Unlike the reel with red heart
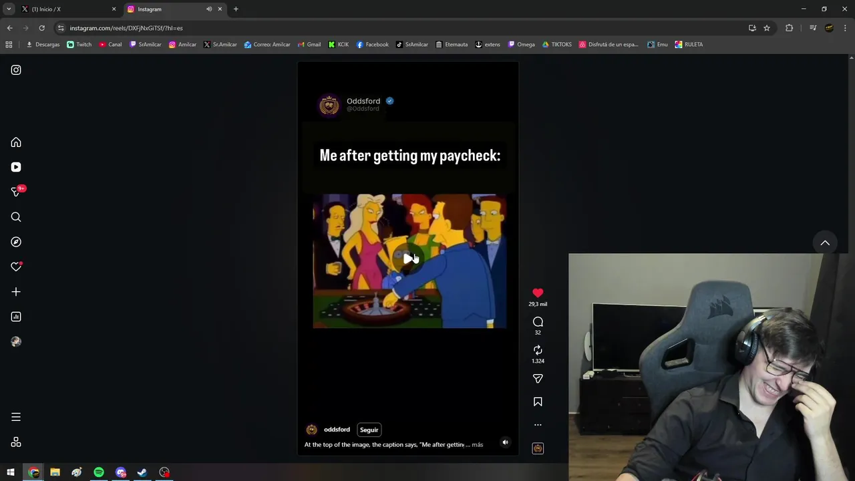 coord(538,293)
